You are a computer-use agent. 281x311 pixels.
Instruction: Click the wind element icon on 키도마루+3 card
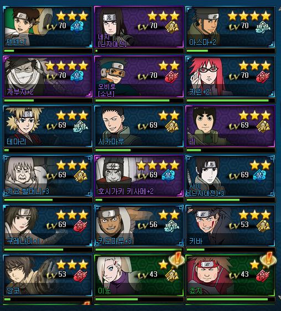tap(172, 225)
